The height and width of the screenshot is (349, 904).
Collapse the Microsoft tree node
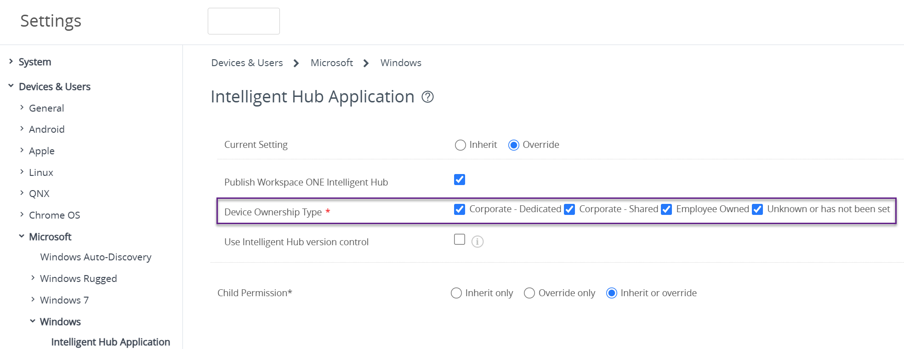click(22, 236)
